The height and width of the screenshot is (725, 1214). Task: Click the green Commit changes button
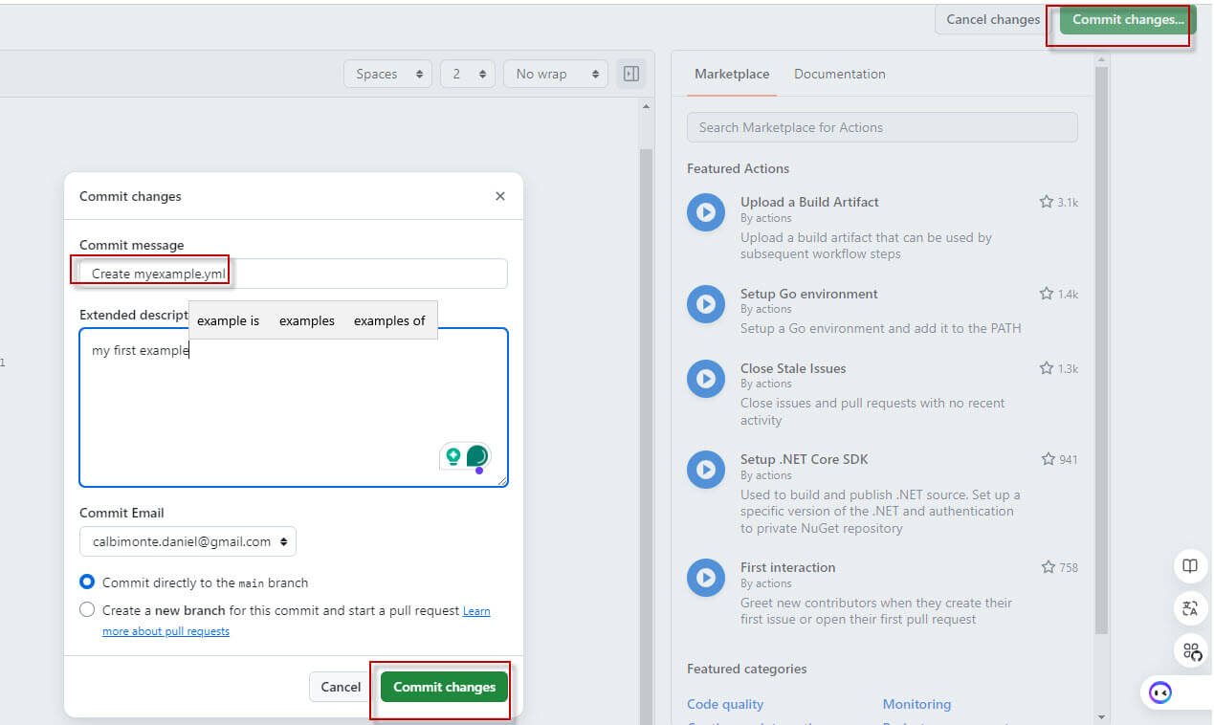443,687
